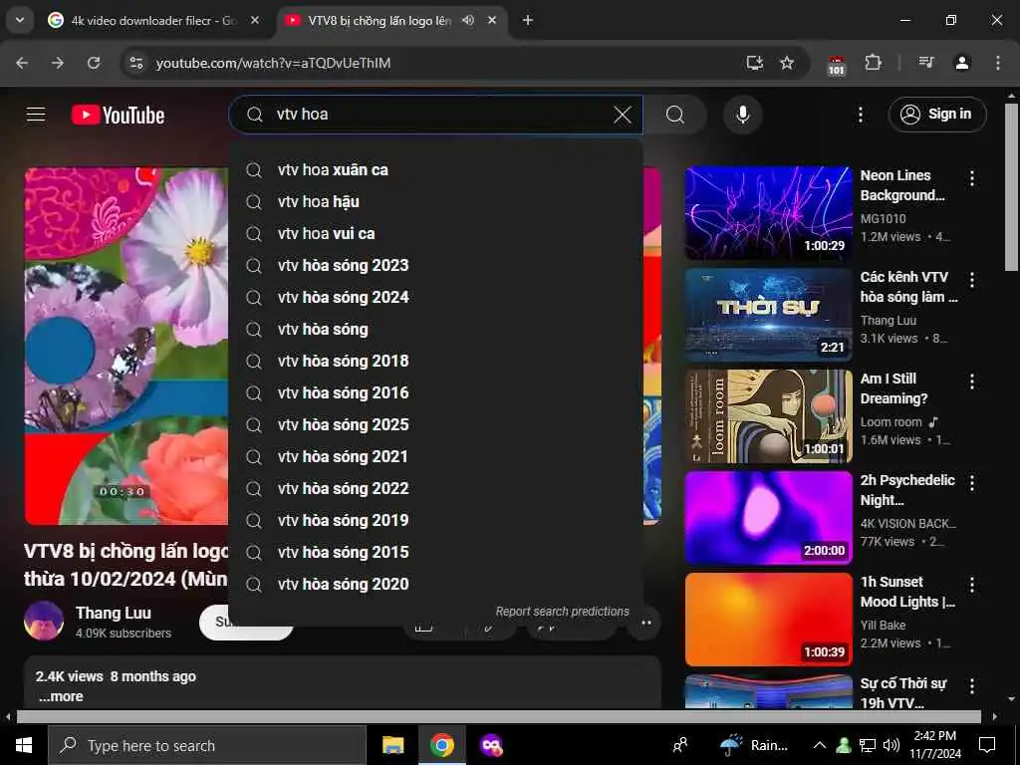The image size is (1020, 765).
Task: Expand the description with ...more
Action: tap(61, 696)
